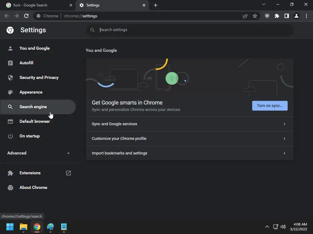Open Sync and Google services

tap(190, 124)
